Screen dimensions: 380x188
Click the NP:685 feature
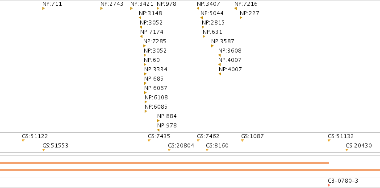pos(154,79)
